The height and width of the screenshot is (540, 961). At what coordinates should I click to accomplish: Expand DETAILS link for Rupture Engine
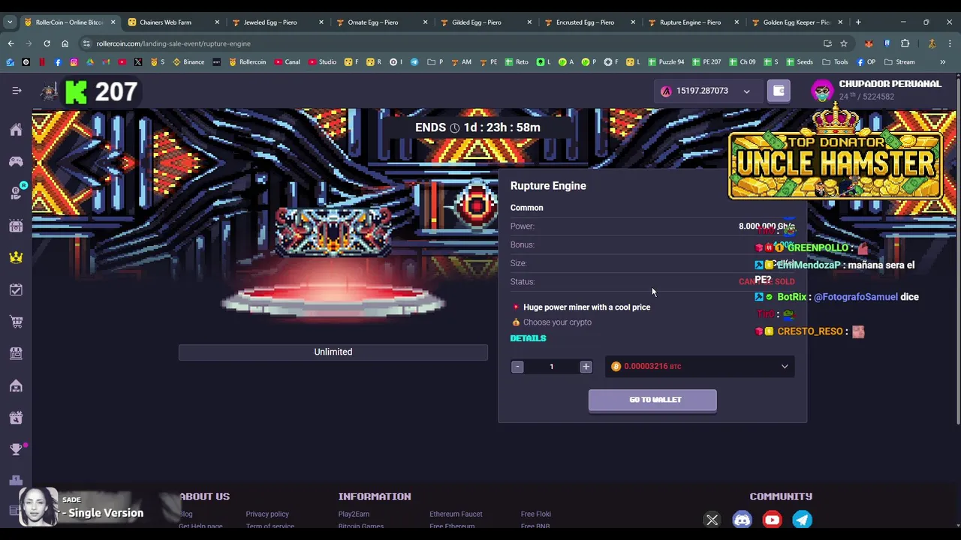pos(528,338)
